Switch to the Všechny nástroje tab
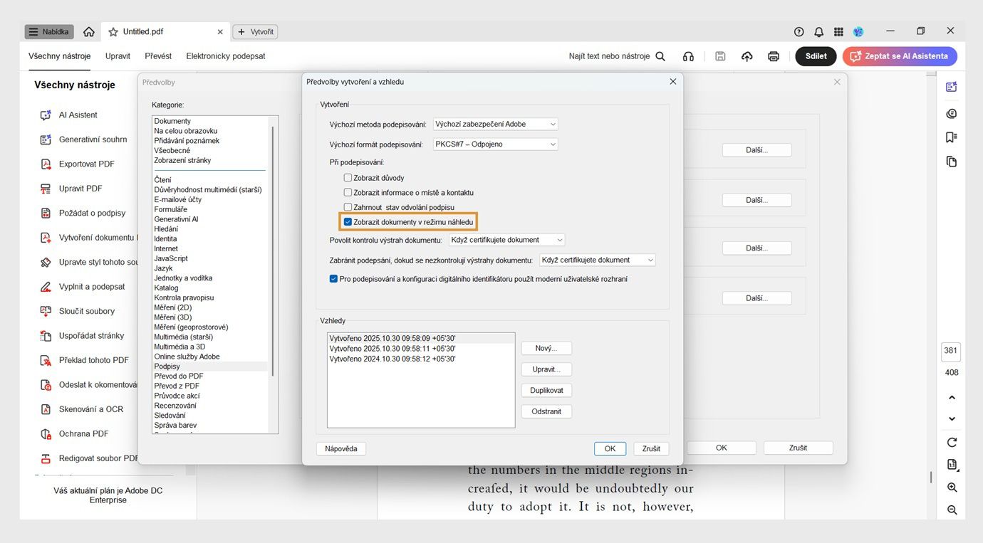This screenshot has height=543, width=983. point(60,56)
